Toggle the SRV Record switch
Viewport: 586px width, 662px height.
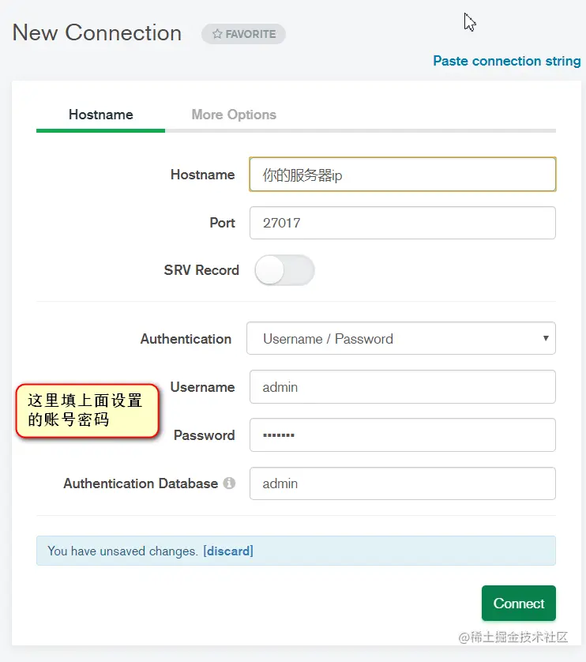pyautogui.click(x=284, y=270)
